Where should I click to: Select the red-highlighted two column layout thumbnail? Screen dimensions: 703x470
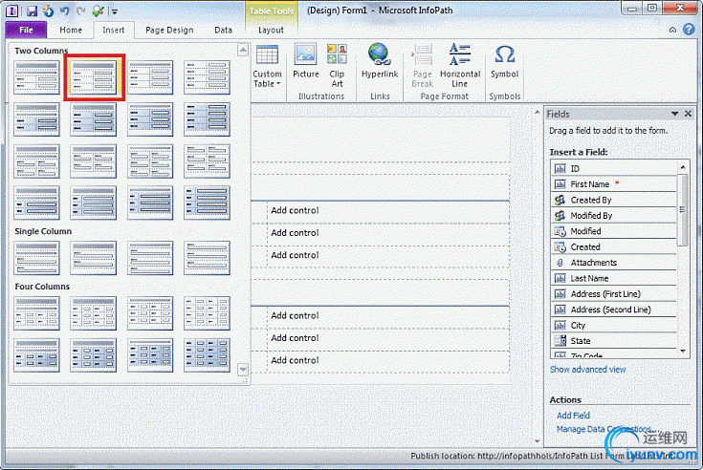click(x=94, y=77)
